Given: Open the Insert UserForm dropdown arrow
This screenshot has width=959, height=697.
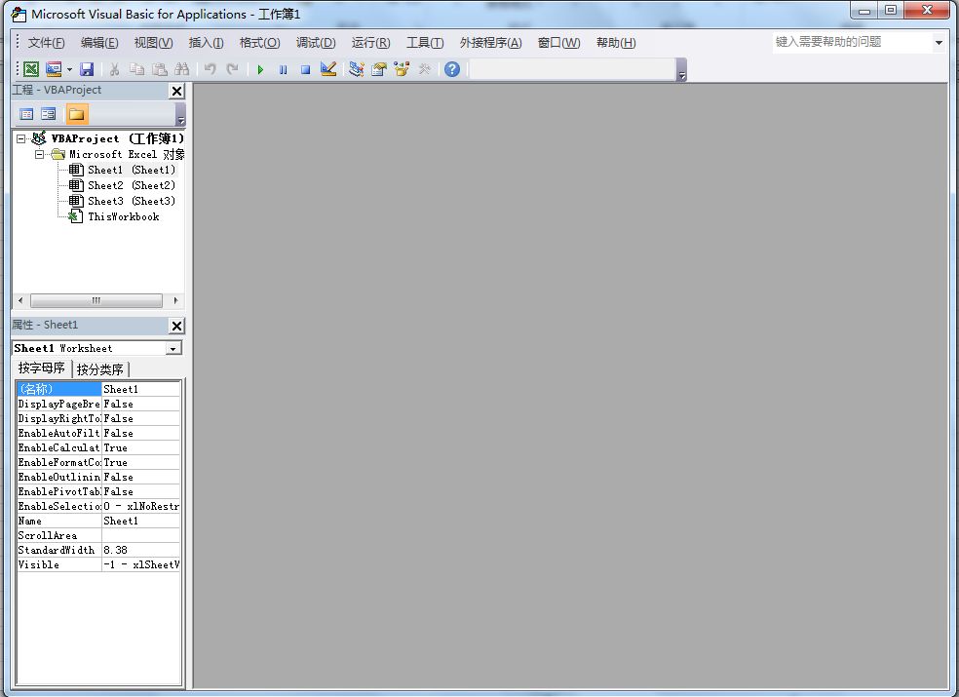Looking at the screenshot, I should tap(69, 69).
